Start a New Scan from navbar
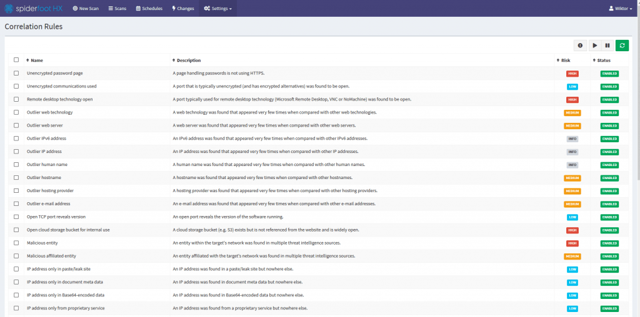Viewport: 640px width, 317px height. [86, 9]
